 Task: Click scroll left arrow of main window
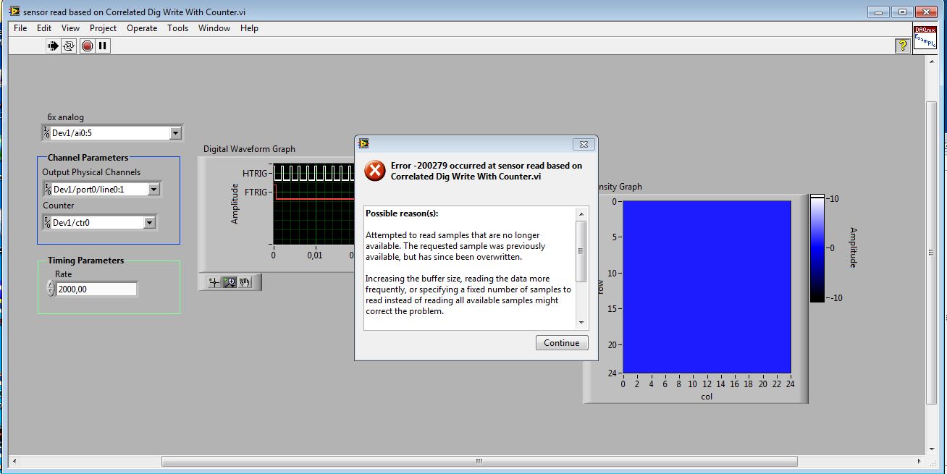pos(14,461)
